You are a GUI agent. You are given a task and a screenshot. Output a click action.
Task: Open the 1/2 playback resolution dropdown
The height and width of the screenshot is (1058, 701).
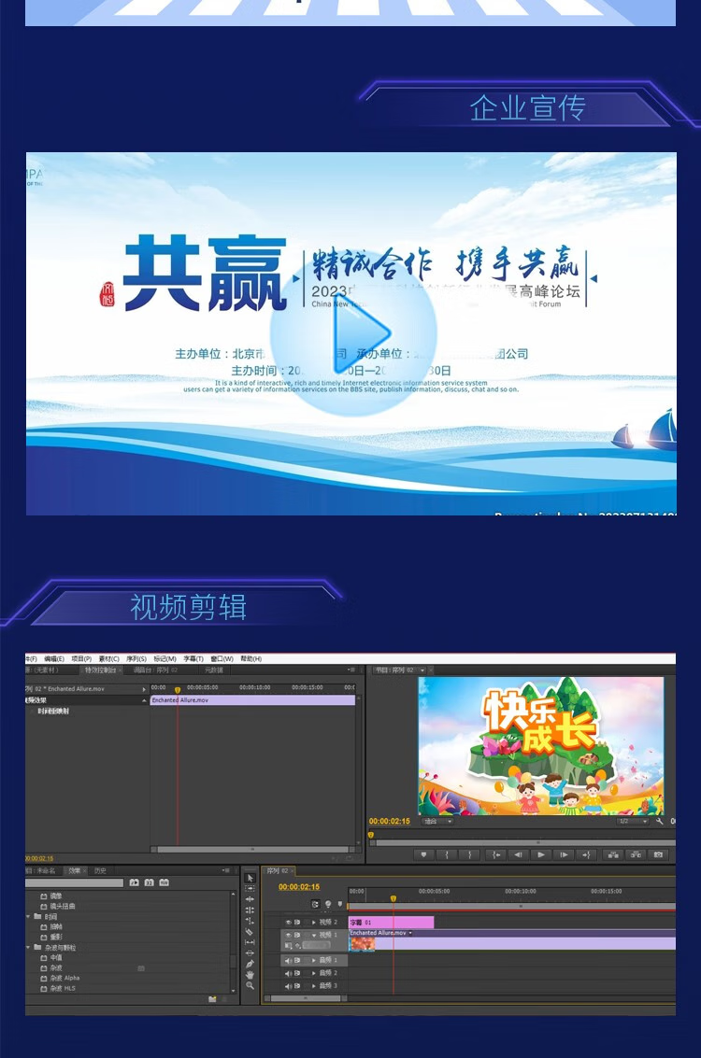pyautogui.click(x=633, y=821)
